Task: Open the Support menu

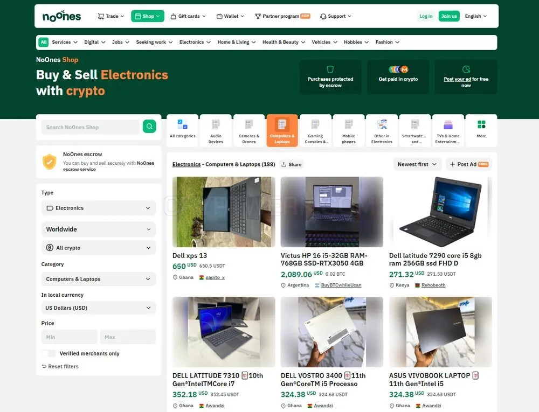Action: [335, 16]
